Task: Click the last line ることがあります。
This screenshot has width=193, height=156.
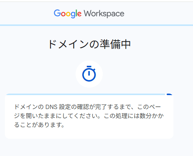Action: click(39, 125)
